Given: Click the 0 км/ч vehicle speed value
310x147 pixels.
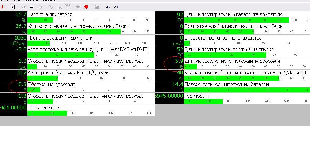Looking at the screenshot, I should (x=182, y=38).
